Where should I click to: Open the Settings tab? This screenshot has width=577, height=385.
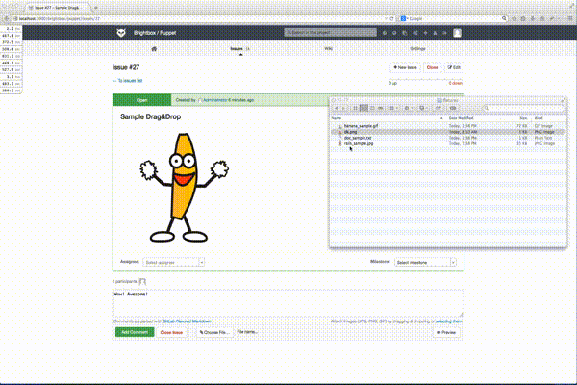point(418,47)
